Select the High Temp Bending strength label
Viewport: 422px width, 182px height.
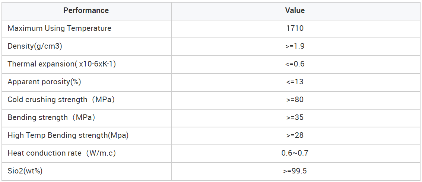point(68,135)
